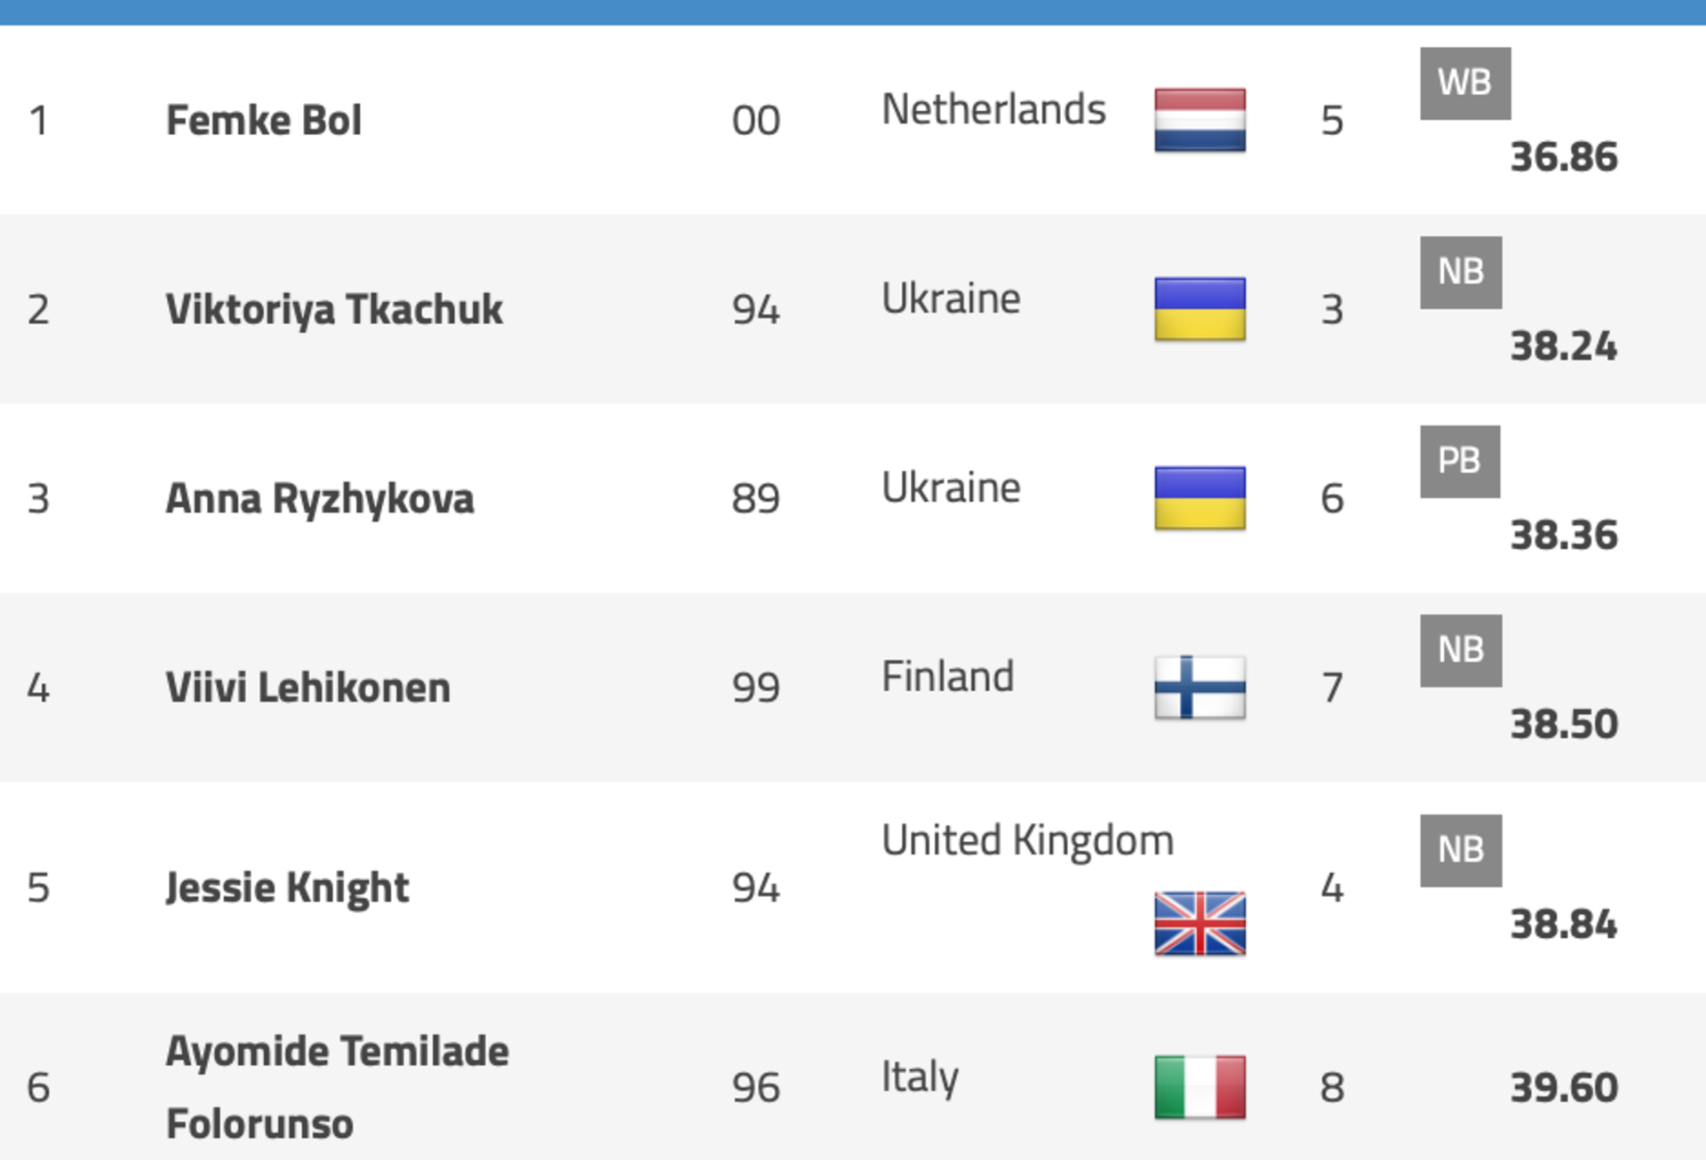1706x1160 pixels.
Task: Click the NB badge in Jessie Knight's row
Action: (x=1461, y=851)
